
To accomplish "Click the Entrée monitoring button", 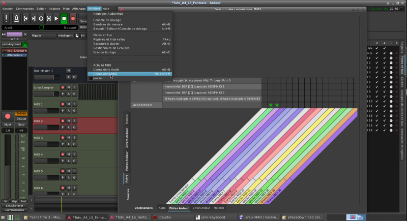I will 21,113.
